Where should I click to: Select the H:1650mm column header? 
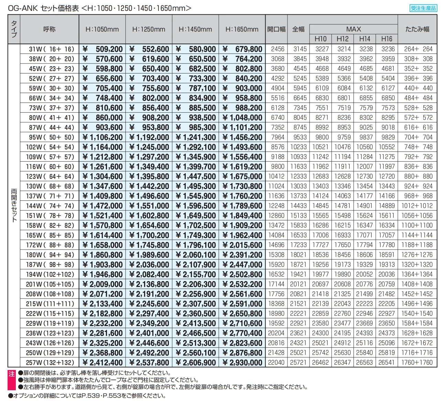point(242,30)
